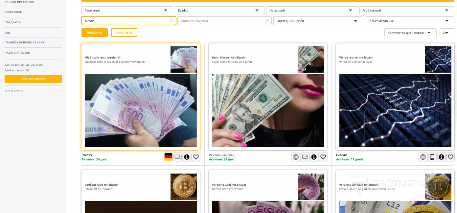
Task: Click text 'Дней осталось: 30'
Action: click(17, 70)
